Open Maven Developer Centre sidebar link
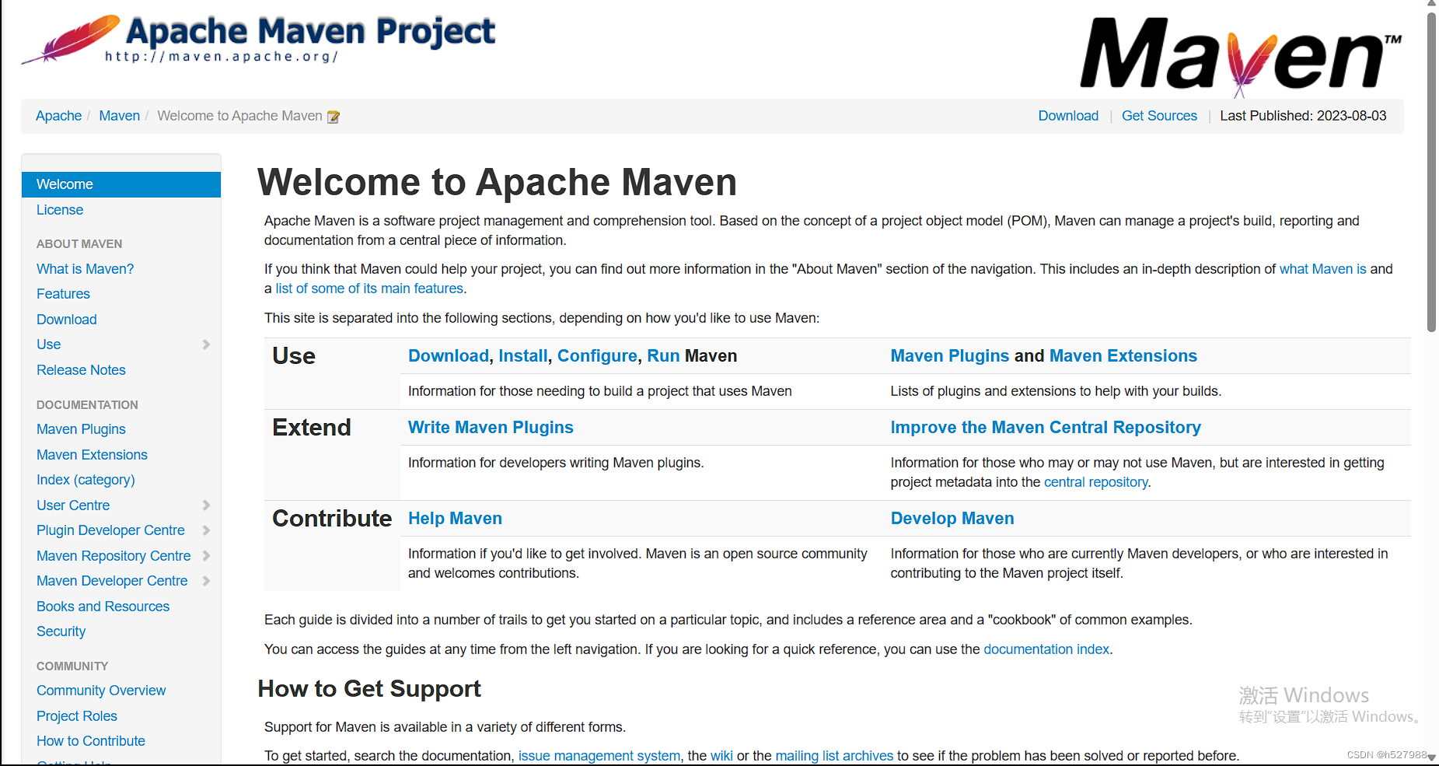 [112, 581]
